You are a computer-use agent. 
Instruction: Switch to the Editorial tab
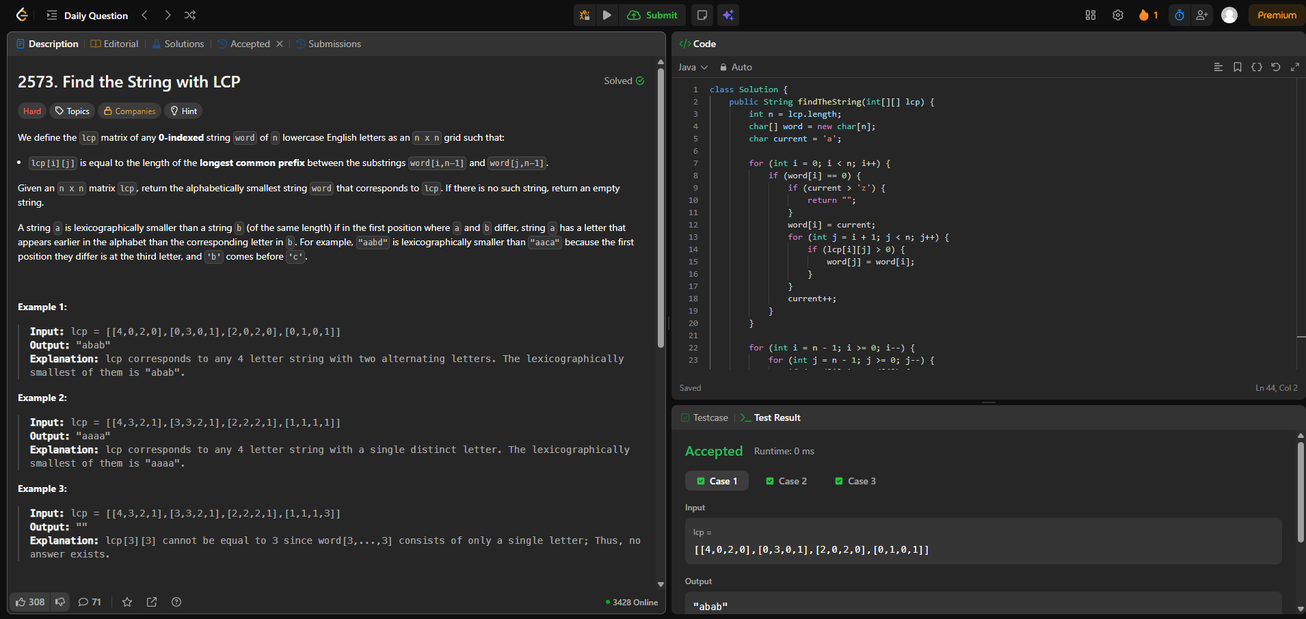115,44
